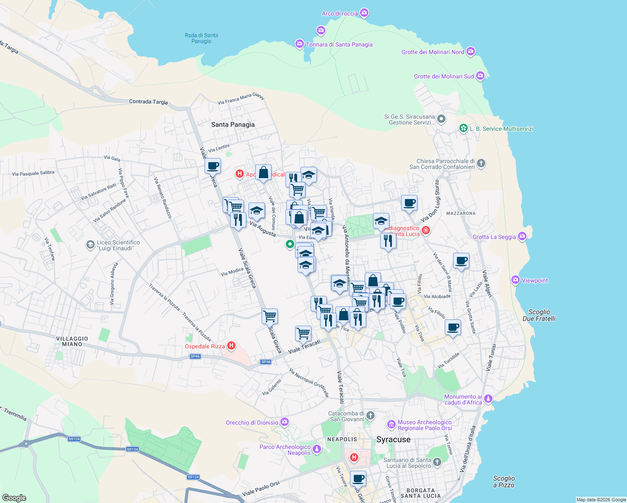Click the viewpoint marker on the eastern coast
The image size is (627, 503).
[x=515, y=280]
